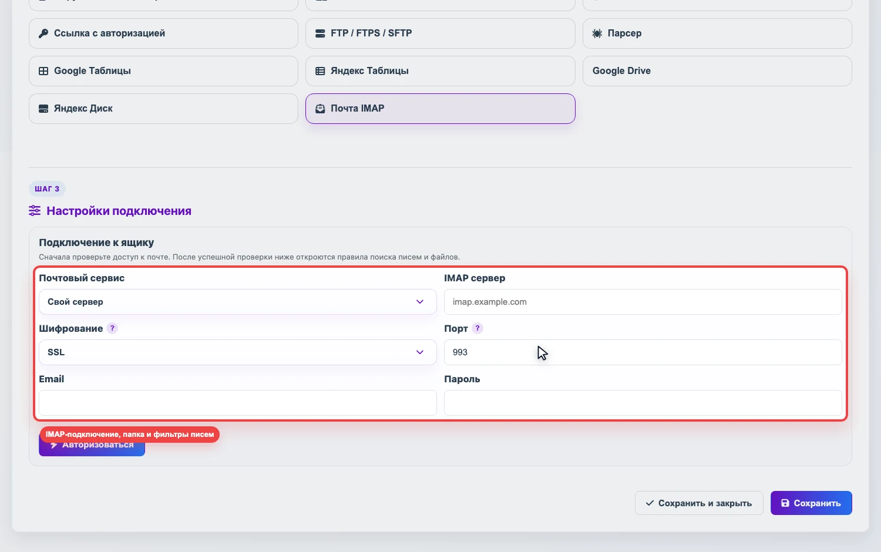Click the mailbox icon in Почта IMAP

pos(320,109)
